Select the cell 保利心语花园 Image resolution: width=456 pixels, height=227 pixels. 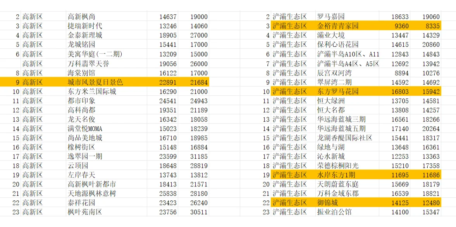347,45
